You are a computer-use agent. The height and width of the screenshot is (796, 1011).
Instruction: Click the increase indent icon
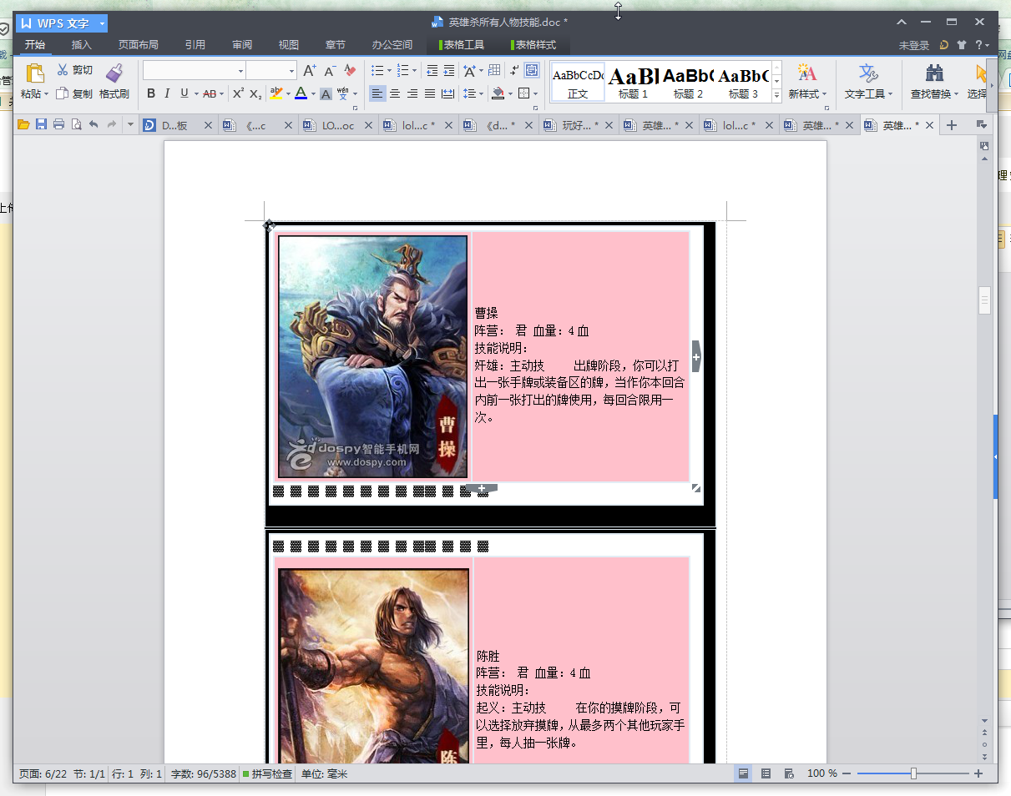click(449, 71)
